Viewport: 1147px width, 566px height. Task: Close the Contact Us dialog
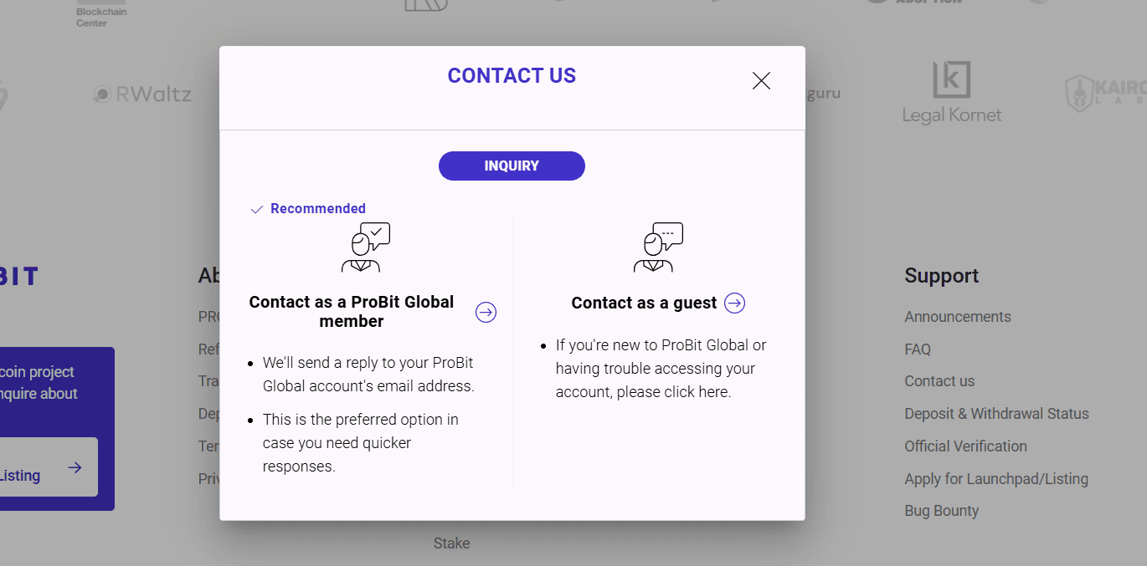coord(760,80)
